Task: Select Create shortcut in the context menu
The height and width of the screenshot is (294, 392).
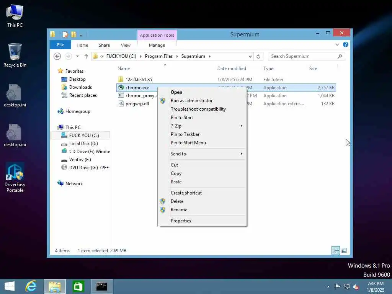Action: tap(186, 193)
